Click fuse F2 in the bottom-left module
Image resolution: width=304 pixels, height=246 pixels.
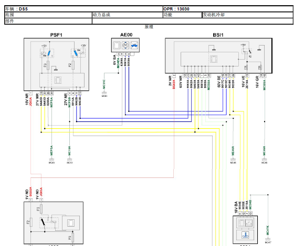pos(31,222)
